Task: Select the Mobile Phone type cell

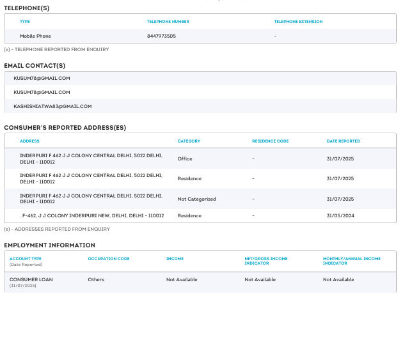Action: [35, 36]
